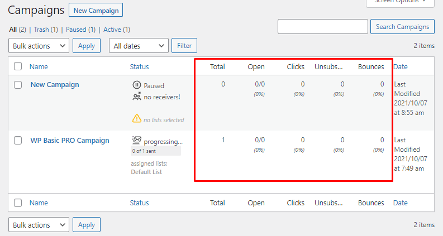
Task: Click the no receivers people icon
Action: [137, 97]
